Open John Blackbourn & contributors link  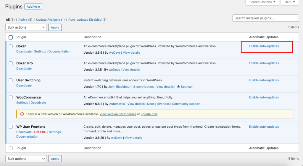click(131, 87)
